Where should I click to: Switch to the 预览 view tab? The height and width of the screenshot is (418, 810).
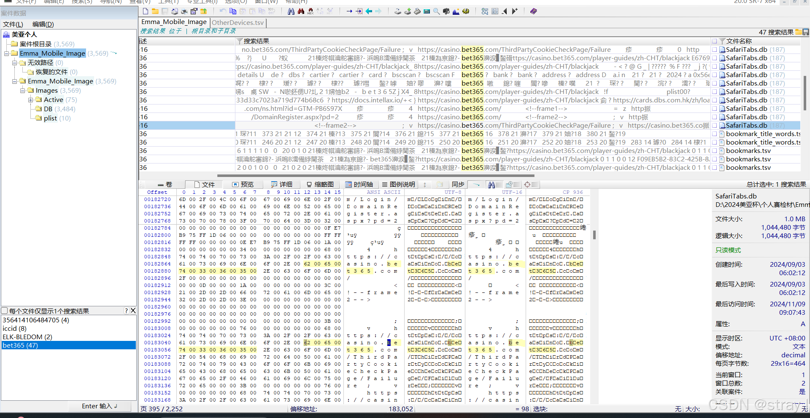(243, 185)
